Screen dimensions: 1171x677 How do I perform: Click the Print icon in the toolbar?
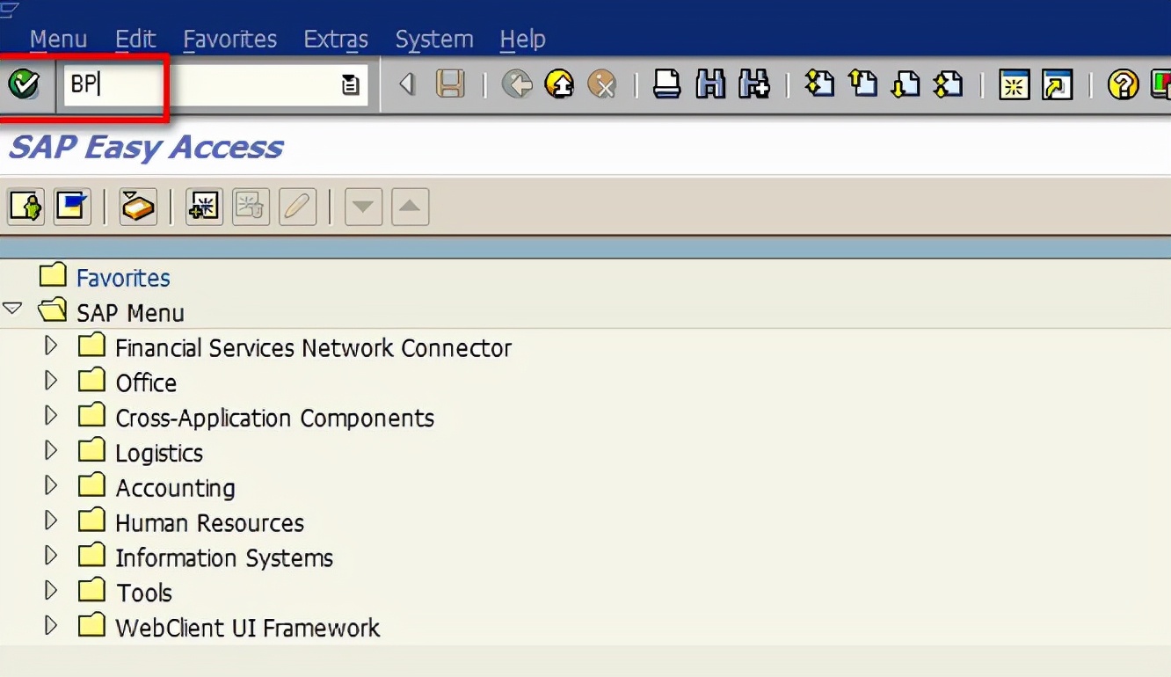pyautogui.click(x=667, y=84)
